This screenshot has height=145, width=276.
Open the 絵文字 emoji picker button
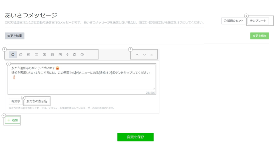click(16, 101)
